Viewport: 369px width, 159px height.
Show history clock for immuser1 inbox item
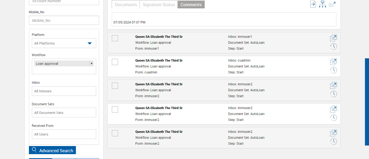(x=334, y=46)
